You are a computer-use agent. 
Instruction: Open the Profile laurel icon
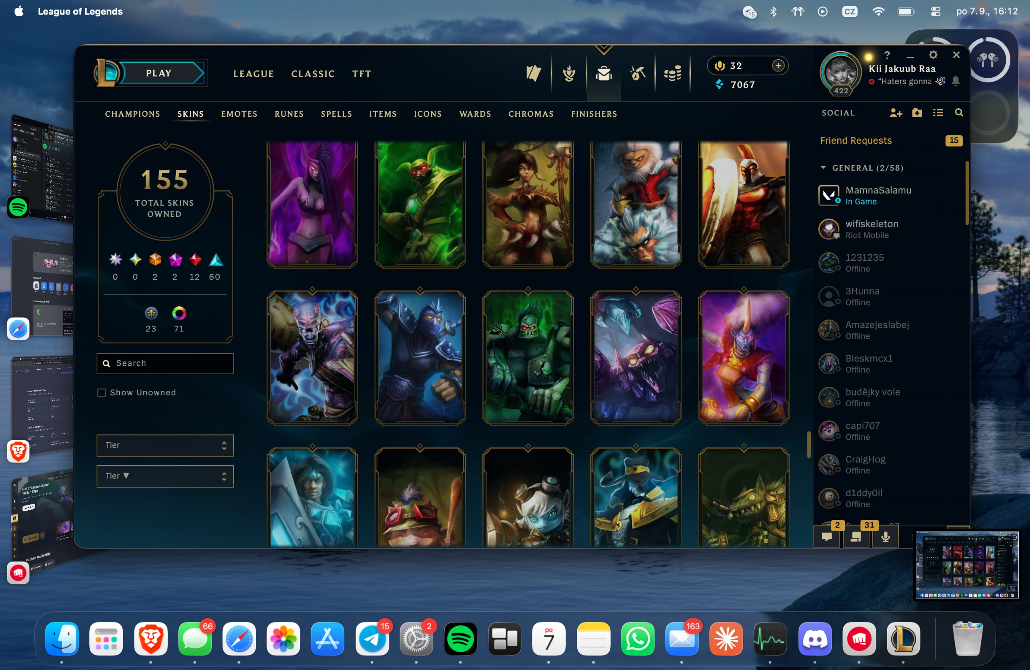pos(569,73)
